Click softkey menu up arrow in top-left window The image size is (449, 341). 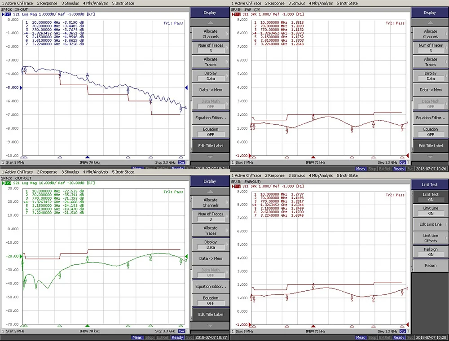[x=210, y=22]
